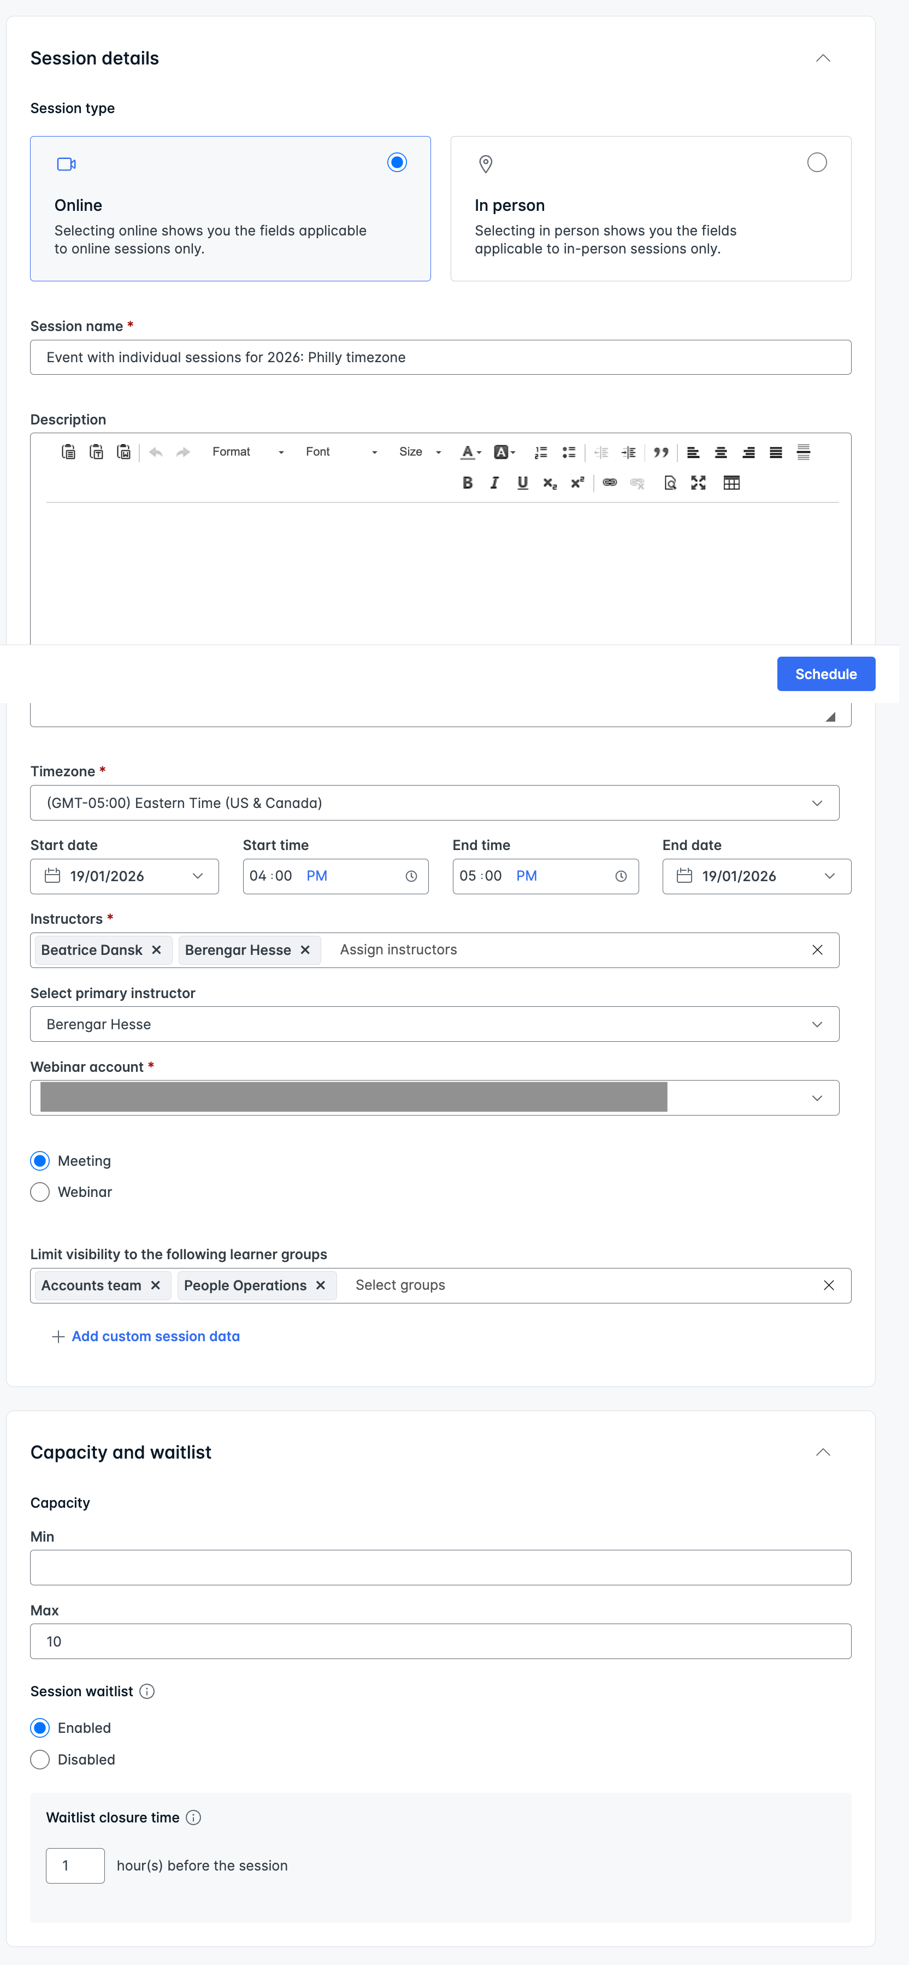Align description text right

click(x=749, y=452)
